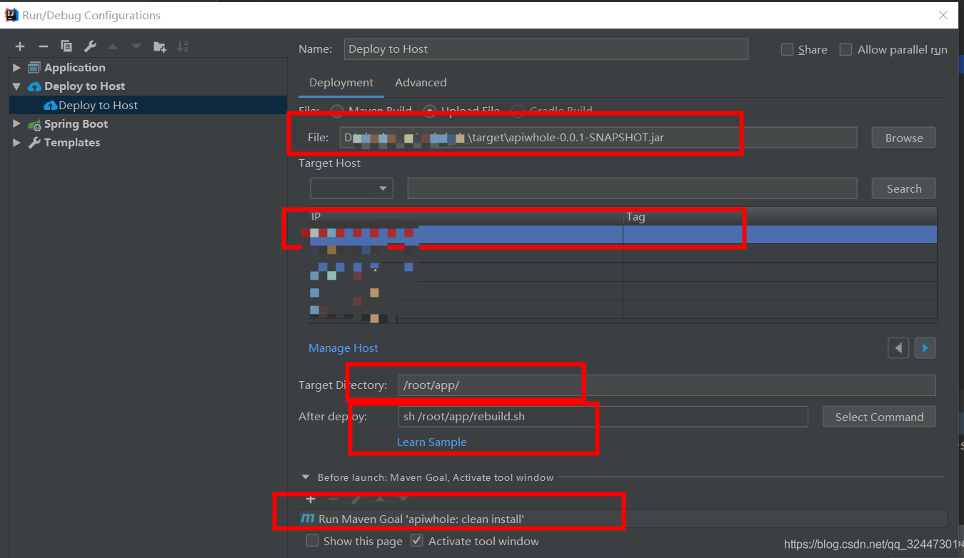Click the Maven 'm' icon in before launch list
The image size is (964, 558).
click(x=308, y=519)
